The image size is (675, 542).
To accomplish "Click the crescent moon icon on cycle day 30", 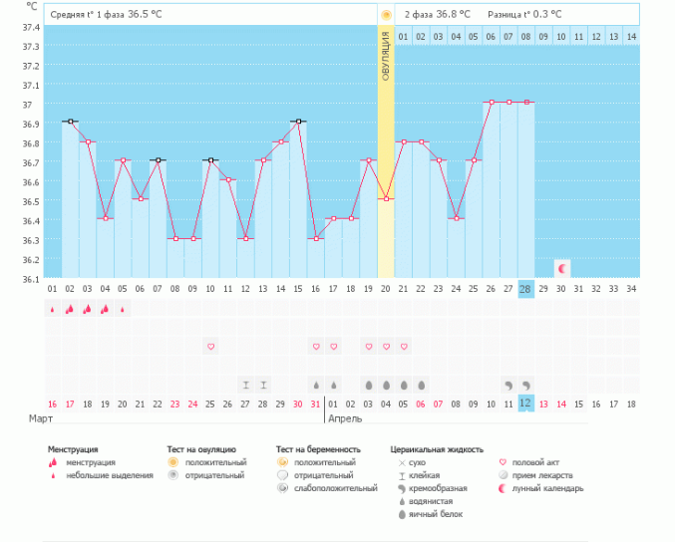I will (x=561, y=268).
